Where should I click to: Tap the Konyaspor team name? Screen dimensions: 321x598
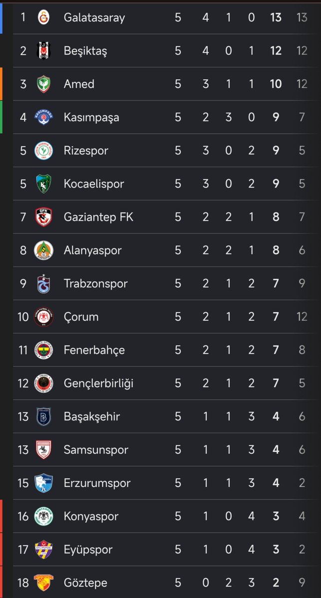click(x=91, y=516)
